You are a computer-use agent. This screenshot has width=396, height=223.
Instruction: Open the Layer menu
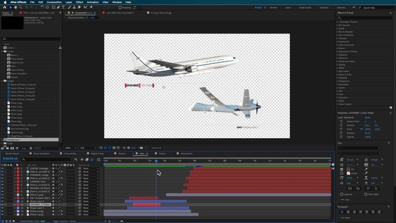click(69, 2)
